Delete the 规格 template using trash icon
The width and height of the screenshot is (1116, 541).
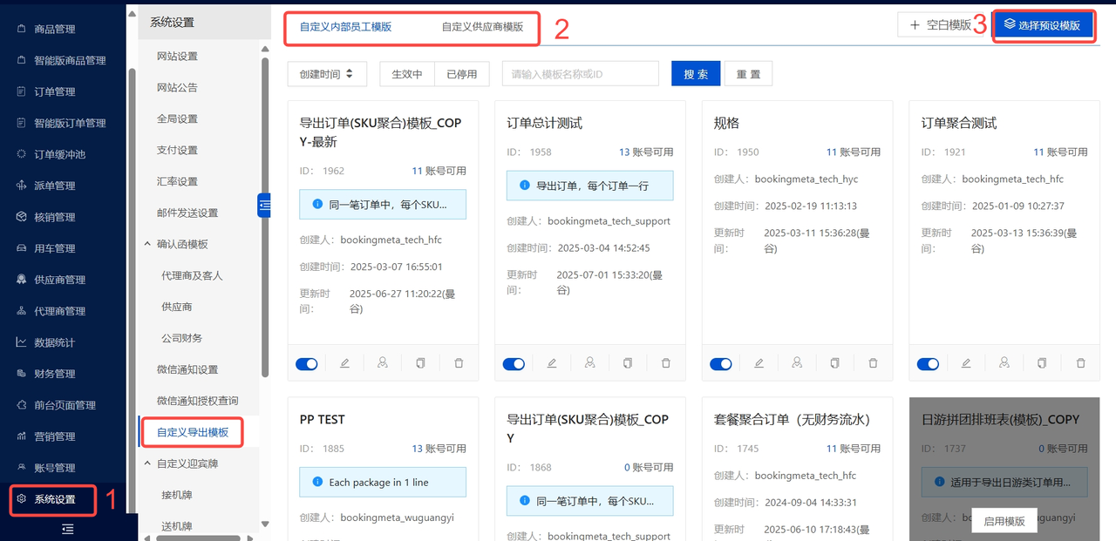873,363
